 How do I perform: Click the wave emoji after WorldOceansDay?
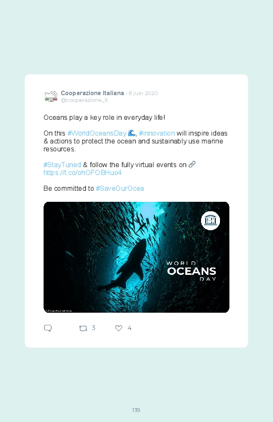[132, 133]
